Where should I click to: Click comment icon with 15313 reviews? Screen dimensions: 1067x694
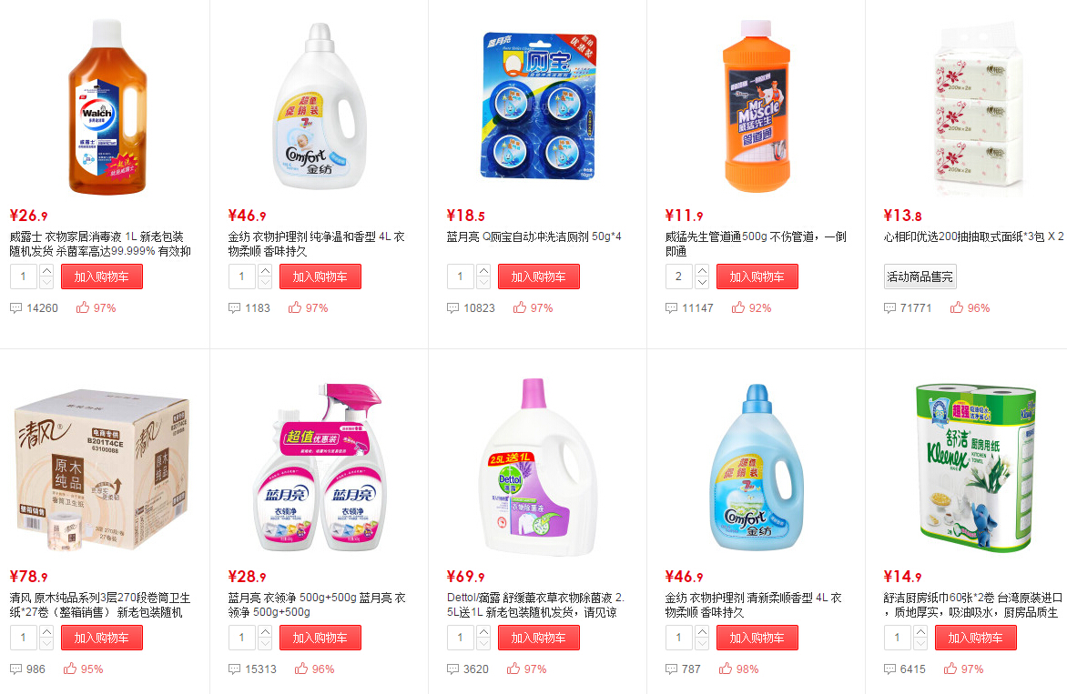tap(234, 669)
